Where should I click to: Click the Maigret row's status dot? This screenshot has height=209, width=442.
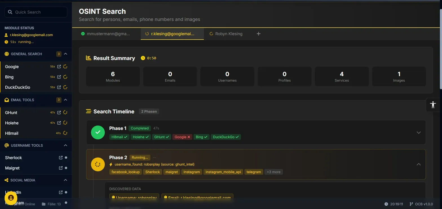click(x=66, y=168)
